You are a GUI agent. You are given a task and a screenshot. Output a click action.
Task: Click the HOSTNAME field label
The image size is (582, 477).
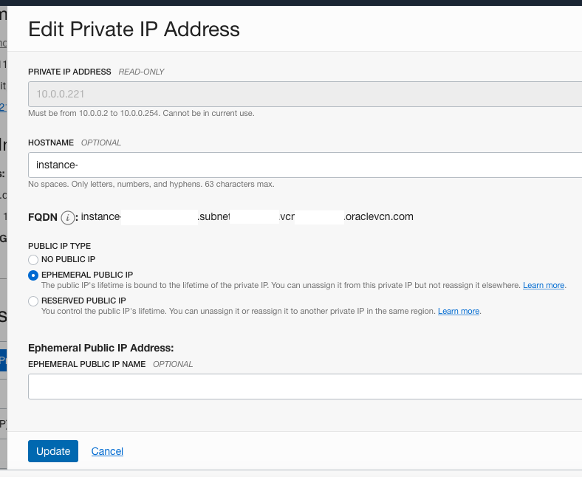click(51, 143)
